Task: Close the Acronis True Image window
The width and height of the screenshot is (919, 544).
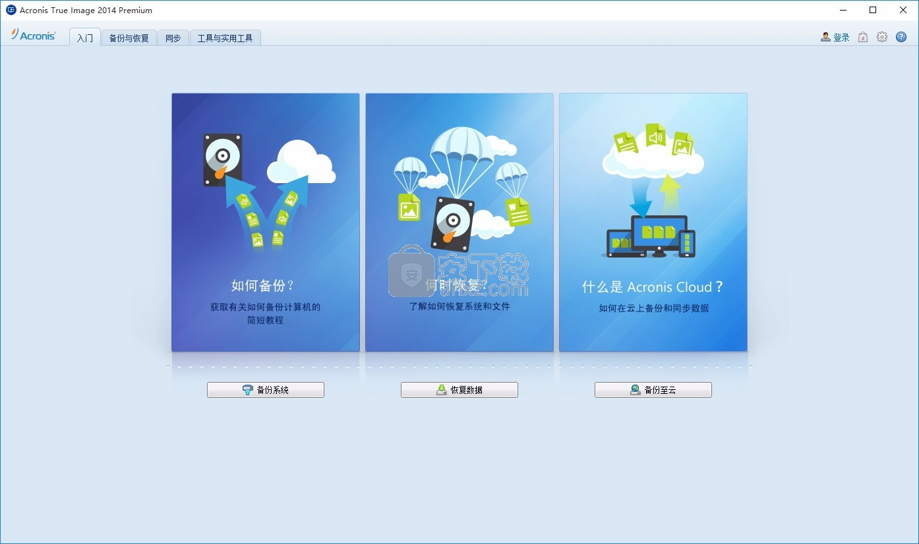Action: tap(903, 10)
